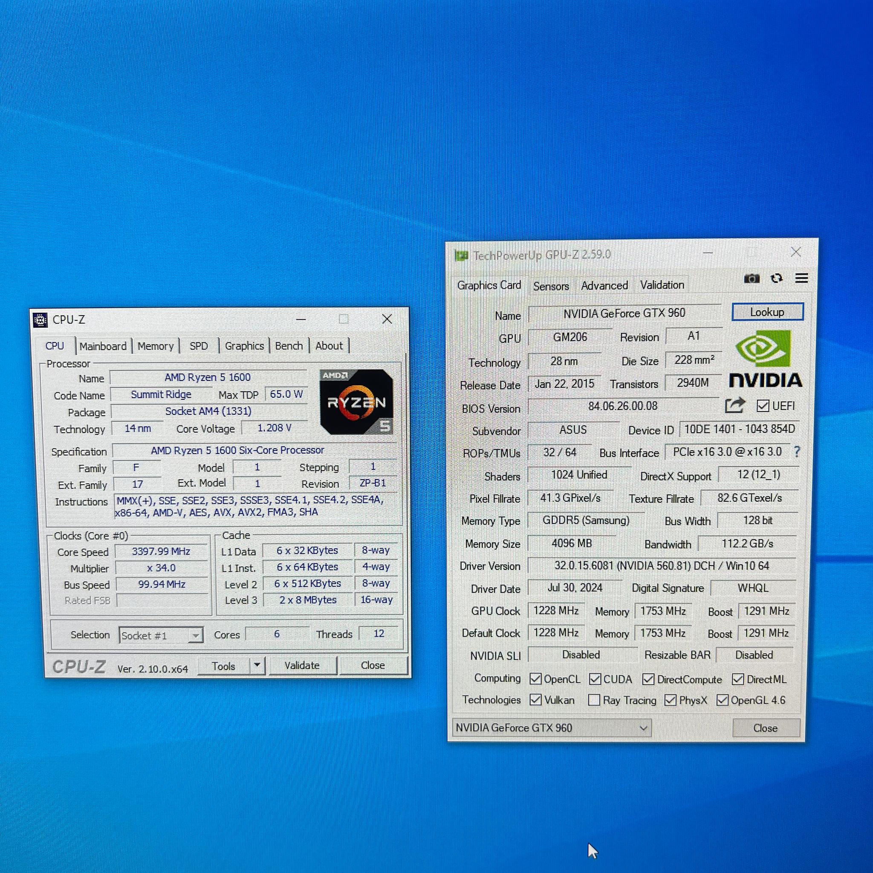Click Package value Socket AM4 (1331)
873x873 pixels.
point(208,411)
